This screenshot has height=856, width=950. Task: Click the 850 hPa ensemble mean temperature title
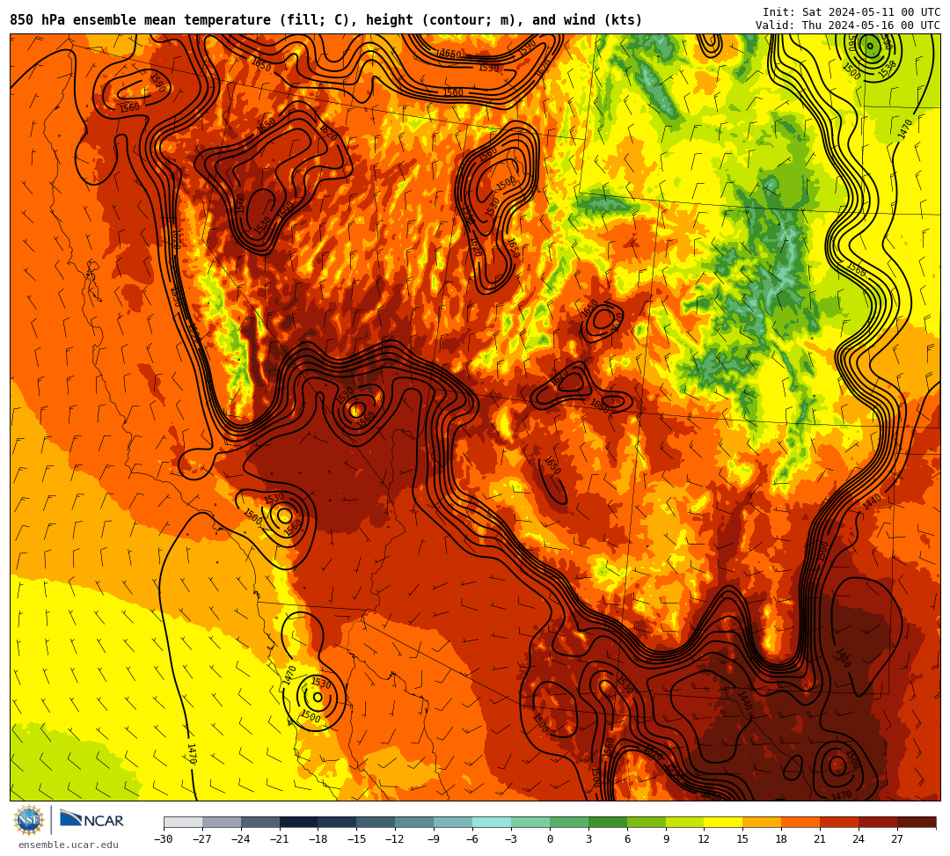326,20
